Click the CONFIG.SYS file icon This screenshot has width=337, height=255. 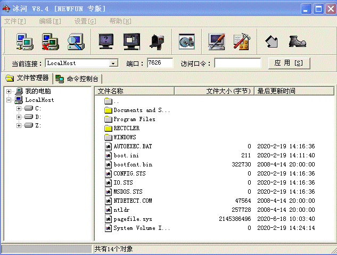pyautogui.click(x=108, y=173)
